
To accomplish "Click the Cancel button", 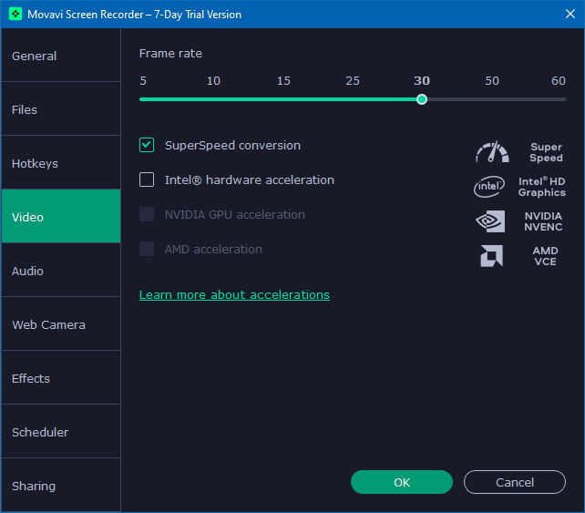I will coord(514,482).
